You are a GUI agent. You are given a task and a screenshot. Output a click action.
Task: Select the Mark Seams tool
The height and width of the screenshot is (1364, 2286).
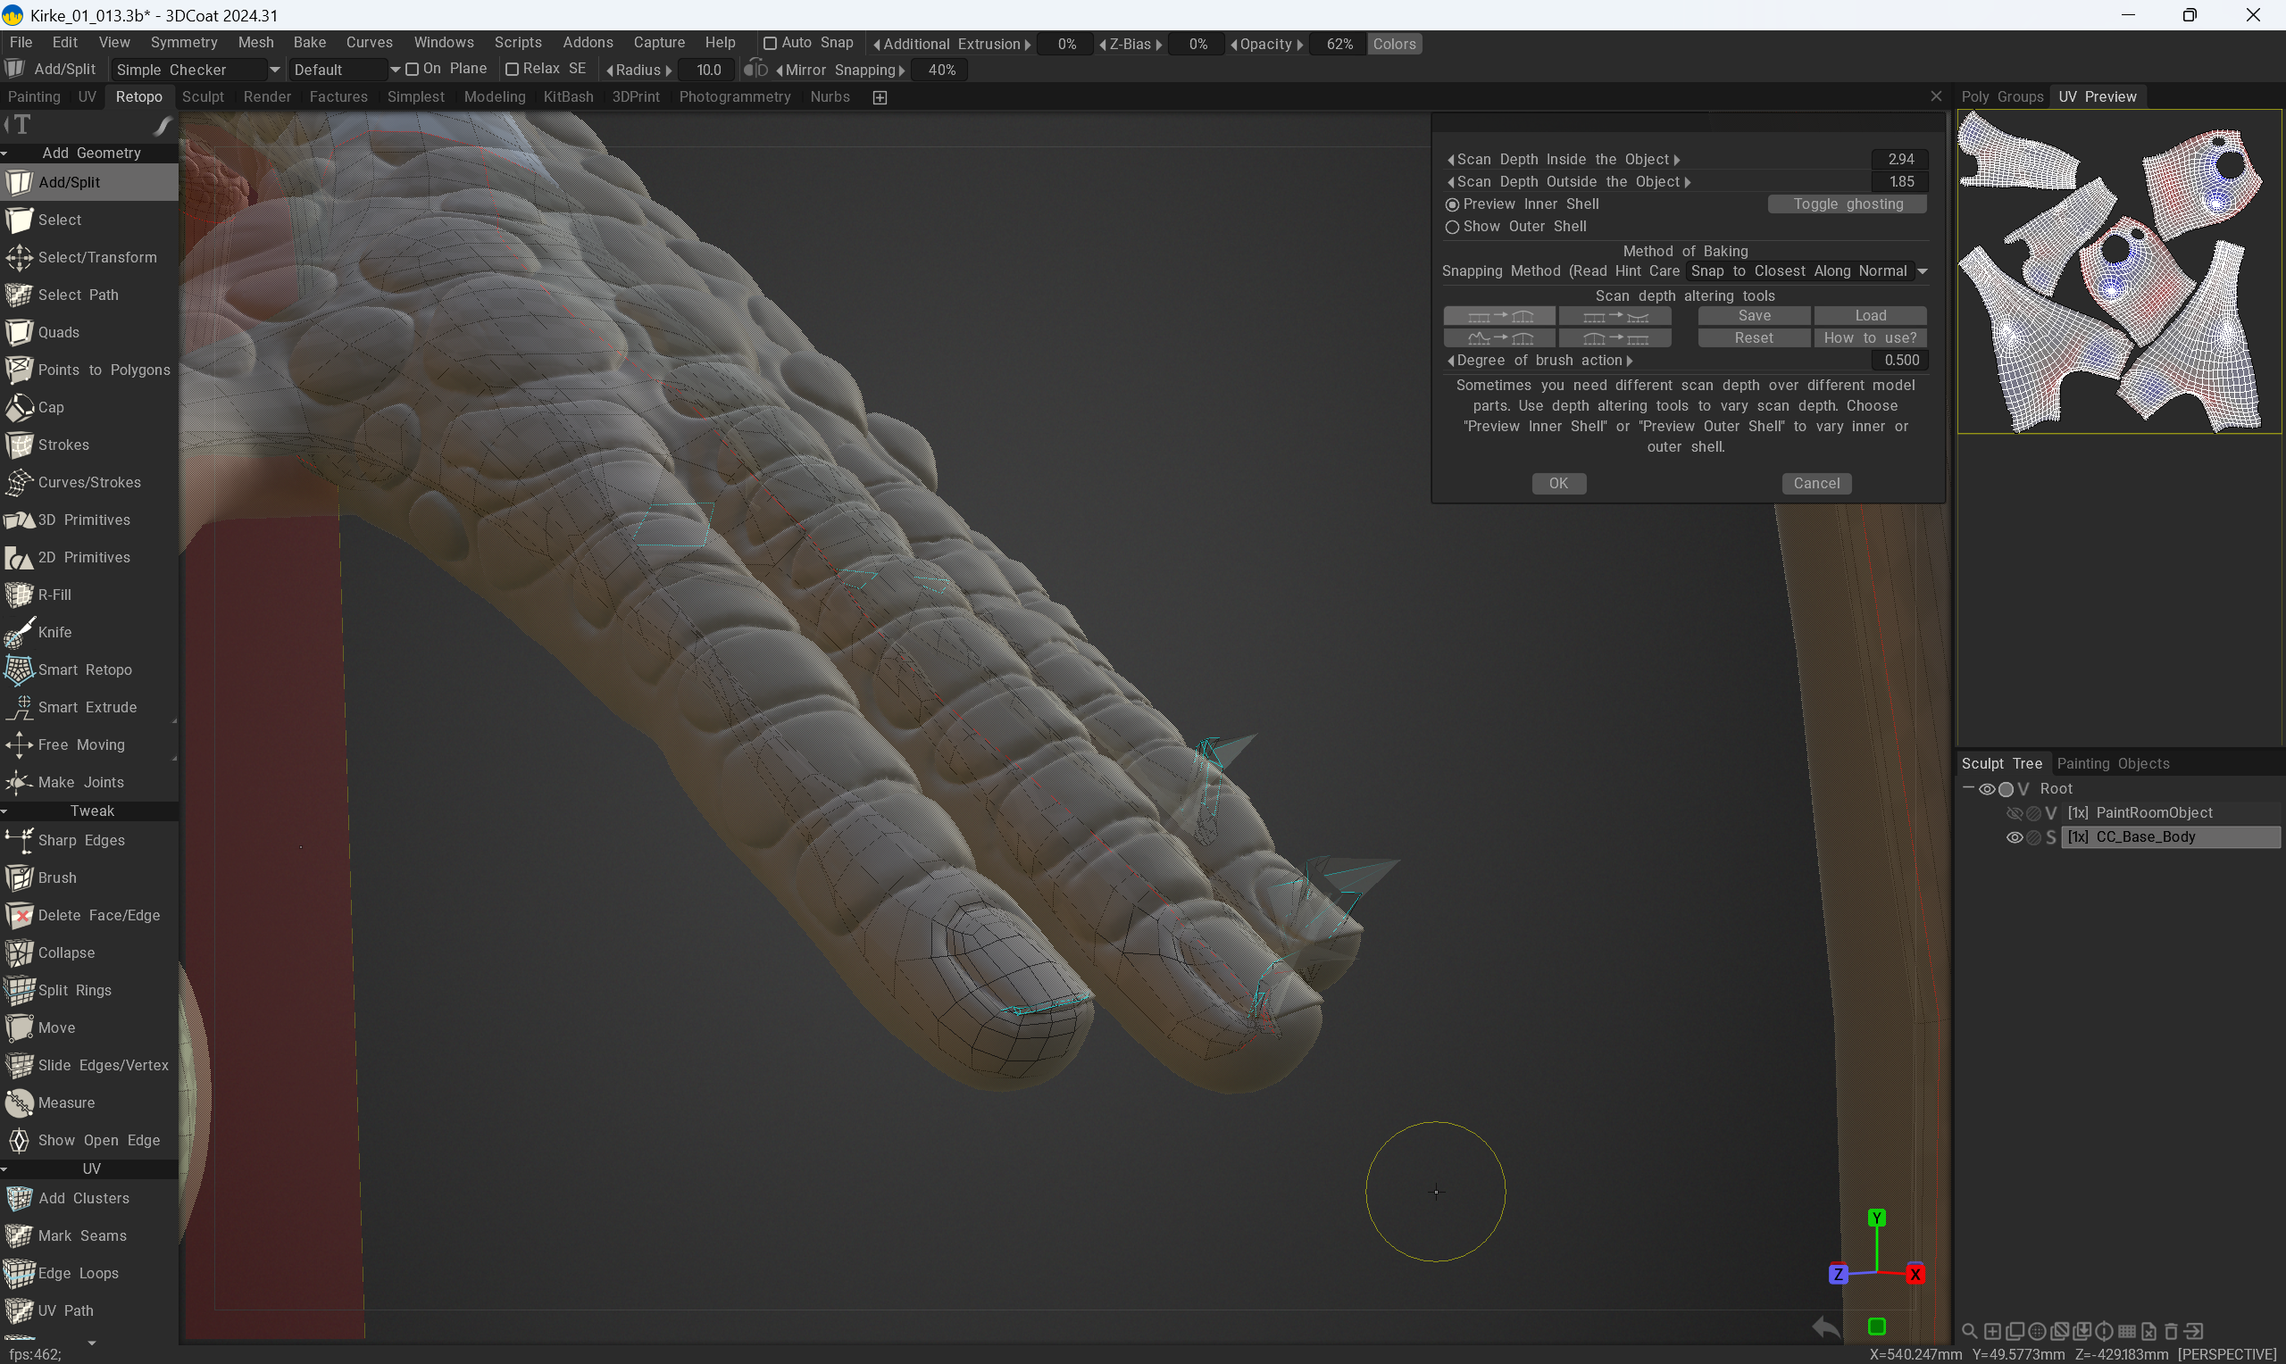(82, 1235)
